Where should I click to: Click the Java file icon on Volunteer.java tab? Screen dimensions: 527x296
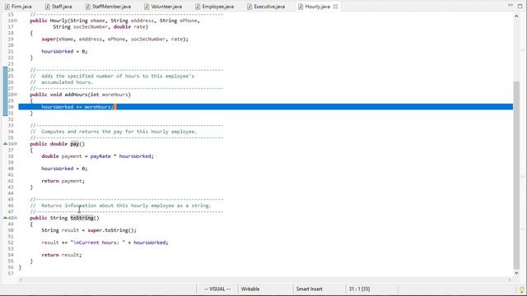pyautogui.click(x=147, y=7)
